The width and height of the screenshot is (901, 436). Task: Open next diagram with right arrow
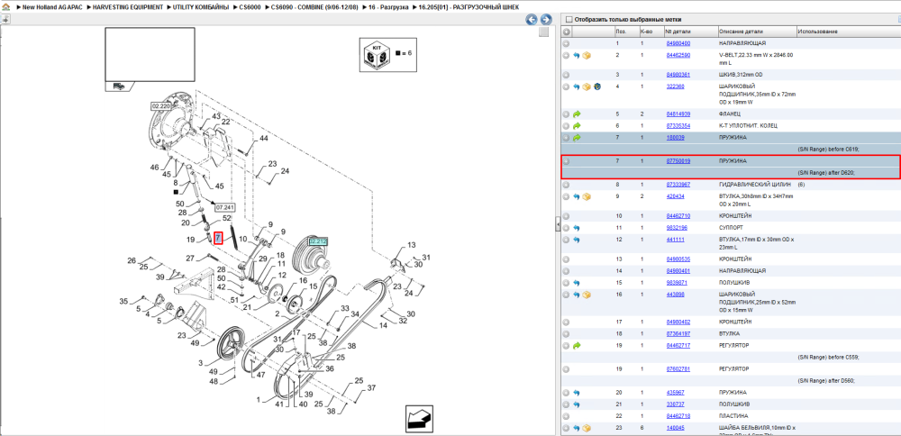pos(546,20)
